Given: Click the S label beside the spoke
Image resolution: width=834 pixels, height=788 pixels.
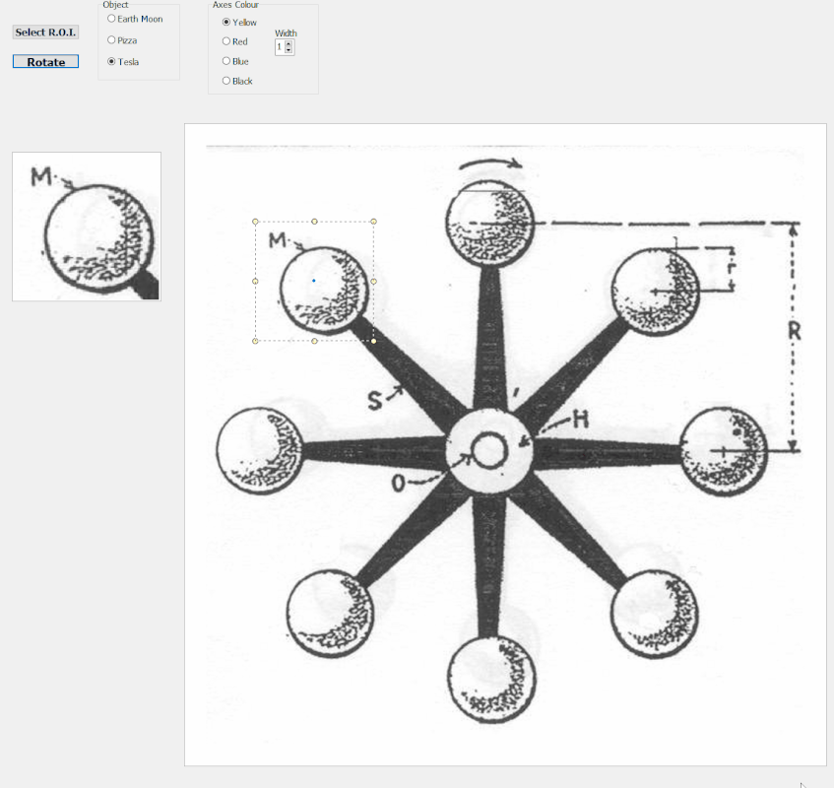Looking at the screenshot, I should tap(375, 400).
